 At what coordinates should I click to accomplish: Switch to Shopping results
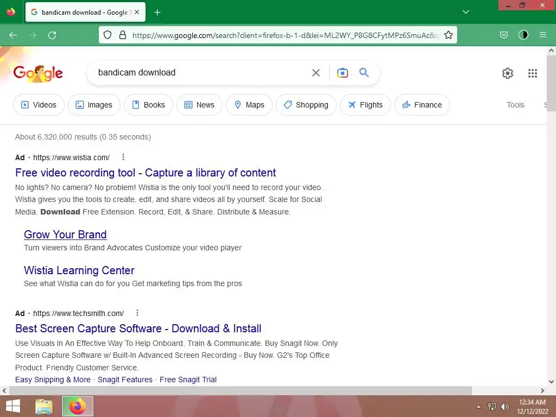pos(306,105)
